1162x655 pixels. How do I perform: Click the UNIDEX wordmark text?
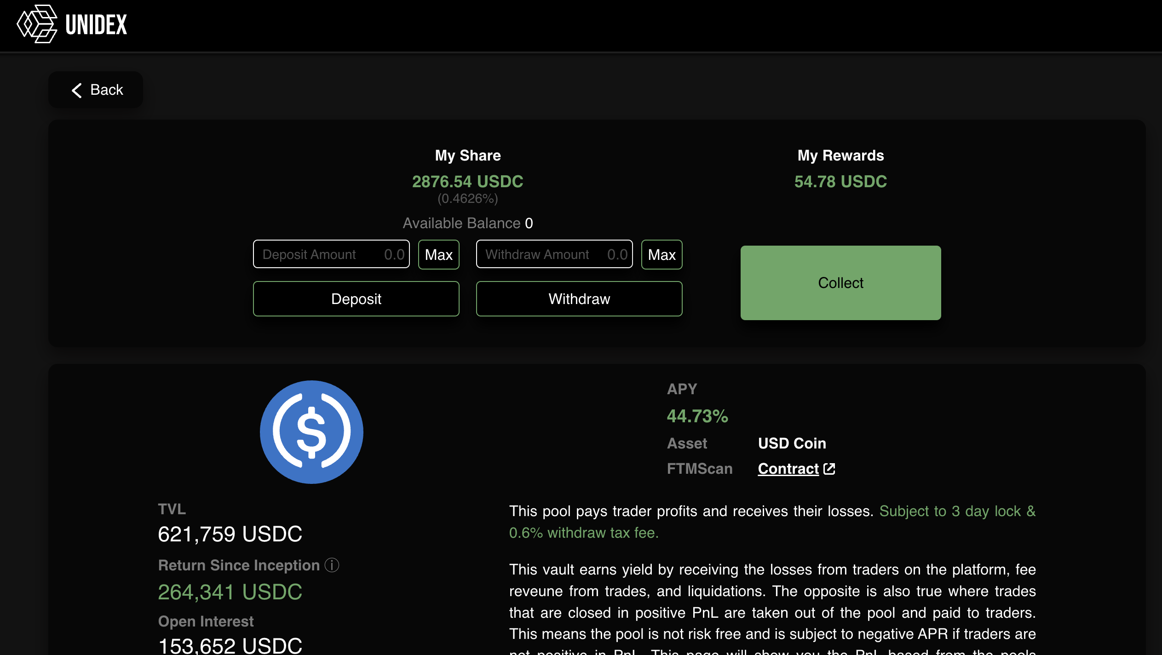[x=96, y=25]
